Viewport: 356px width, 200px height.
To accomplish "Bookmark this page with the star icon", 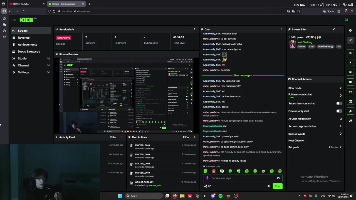I will pyautogui.click(x=298, y=11).
